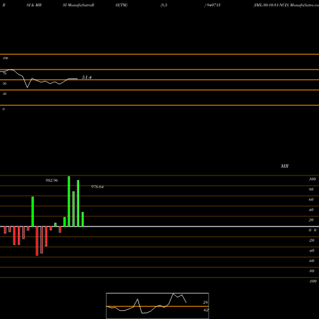Click the RSI axis label 70

pos(4,73)
